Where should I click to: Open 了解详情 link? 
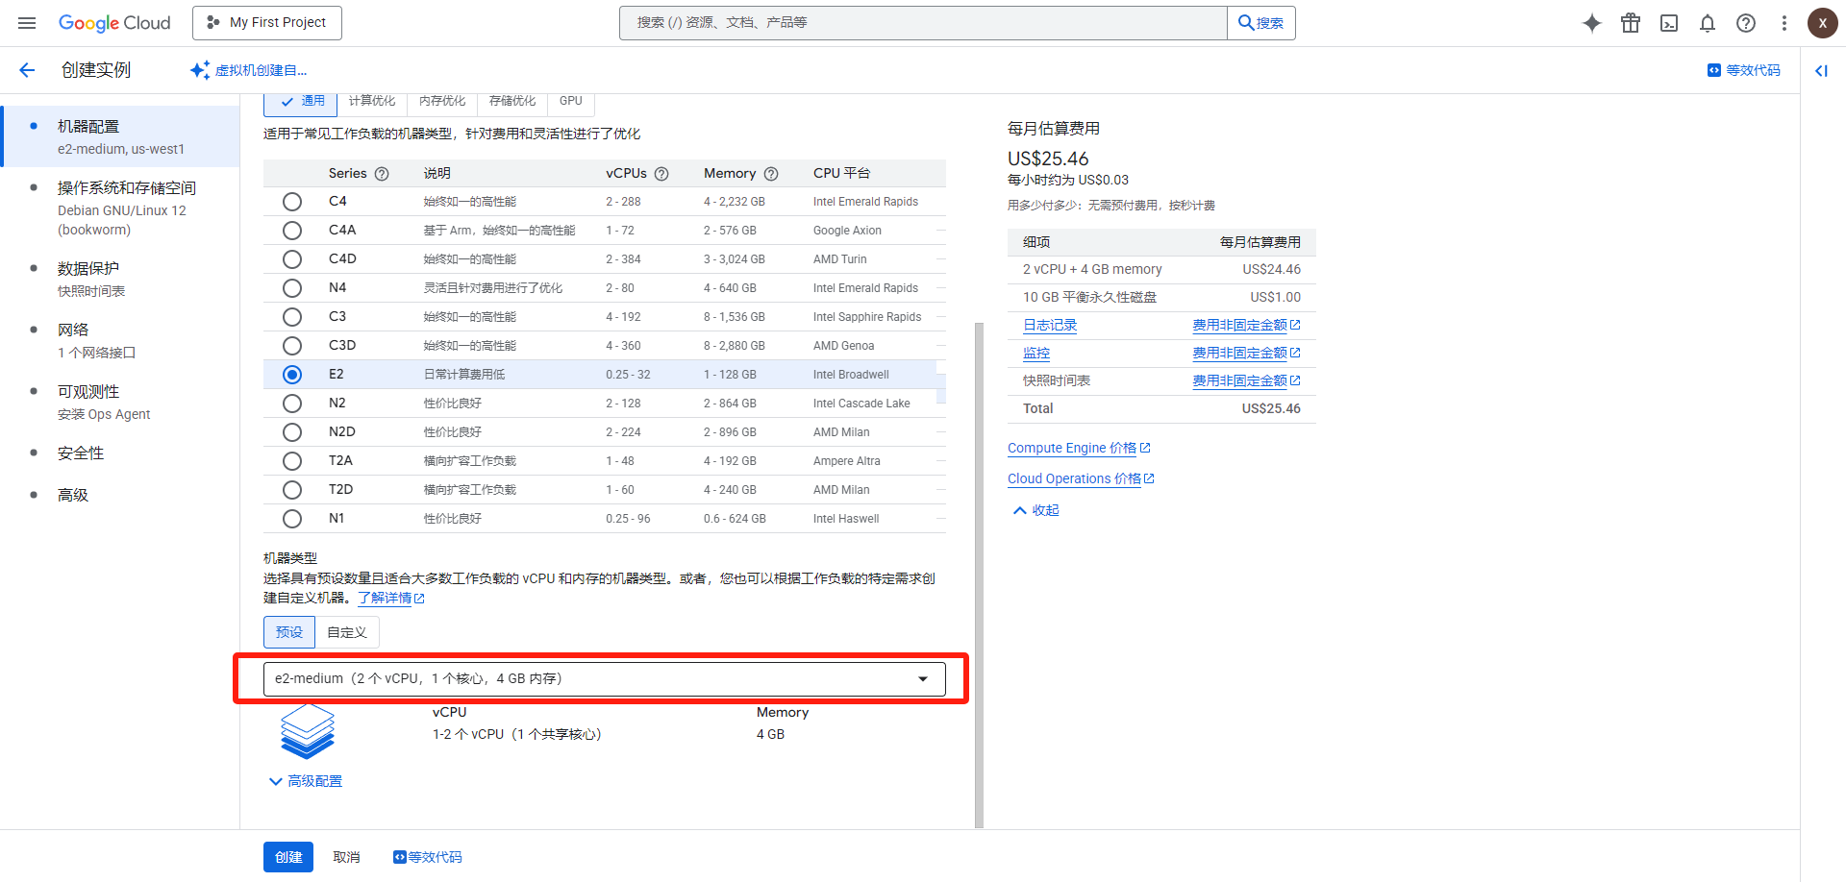[391, 598]
